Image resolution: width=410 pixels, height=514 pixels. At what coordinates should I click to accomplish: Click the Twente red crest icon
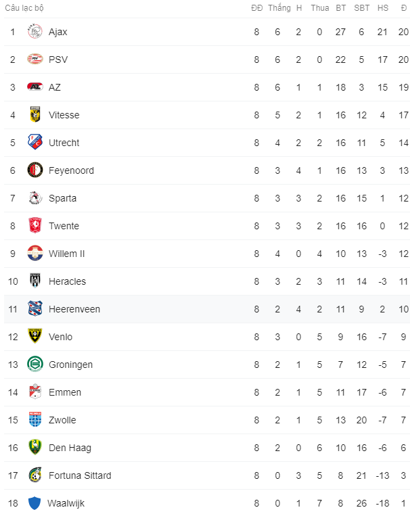coord(35,226)
